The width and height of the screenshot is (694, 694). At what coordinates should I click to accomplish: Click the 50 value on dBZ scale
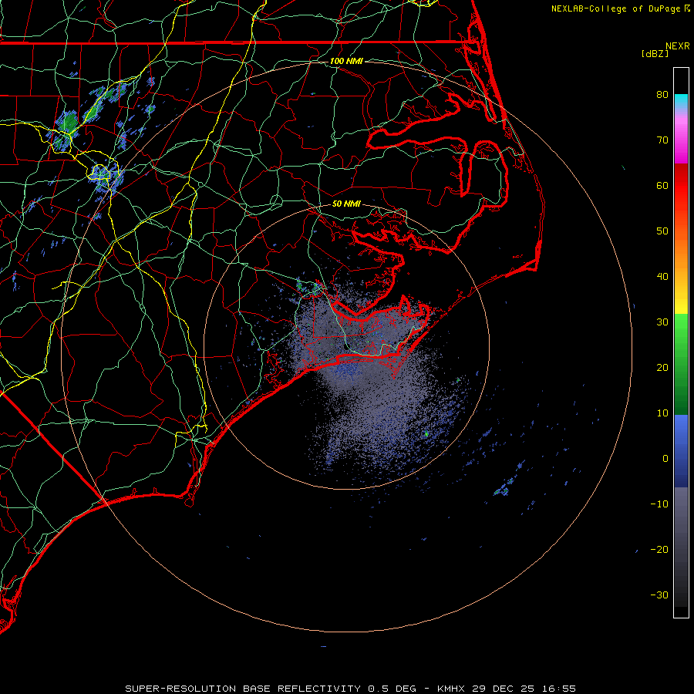(662, 231)
